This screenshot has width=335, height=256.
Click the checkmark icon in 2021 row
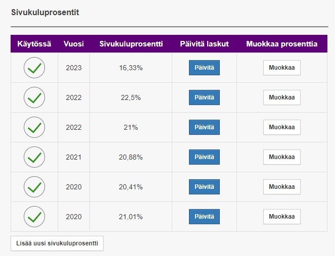pyautogui.click(x=34, y=157)
